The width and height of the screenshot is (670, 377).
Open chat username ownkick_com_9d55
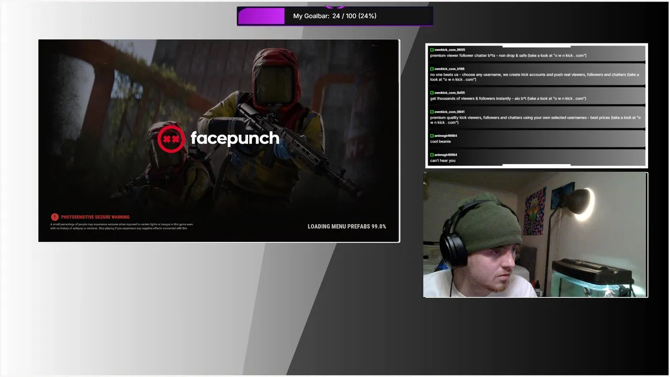click(x=449, y=93)
